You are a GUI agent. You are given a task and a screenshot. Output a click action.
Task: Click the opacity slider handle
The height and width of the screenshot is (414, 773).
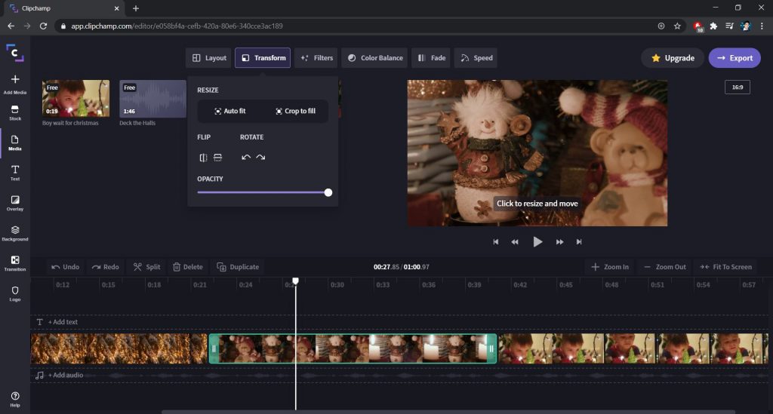[328, 192]
